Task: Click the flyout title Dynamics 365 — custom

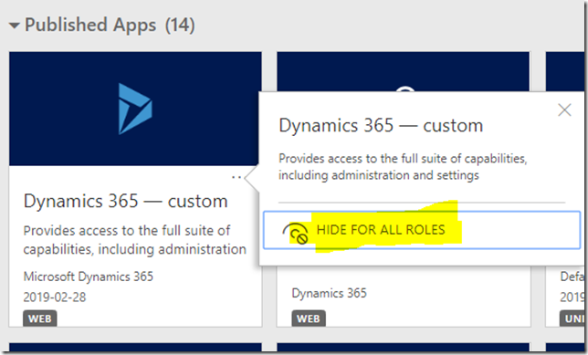Action: coord(381,126)
